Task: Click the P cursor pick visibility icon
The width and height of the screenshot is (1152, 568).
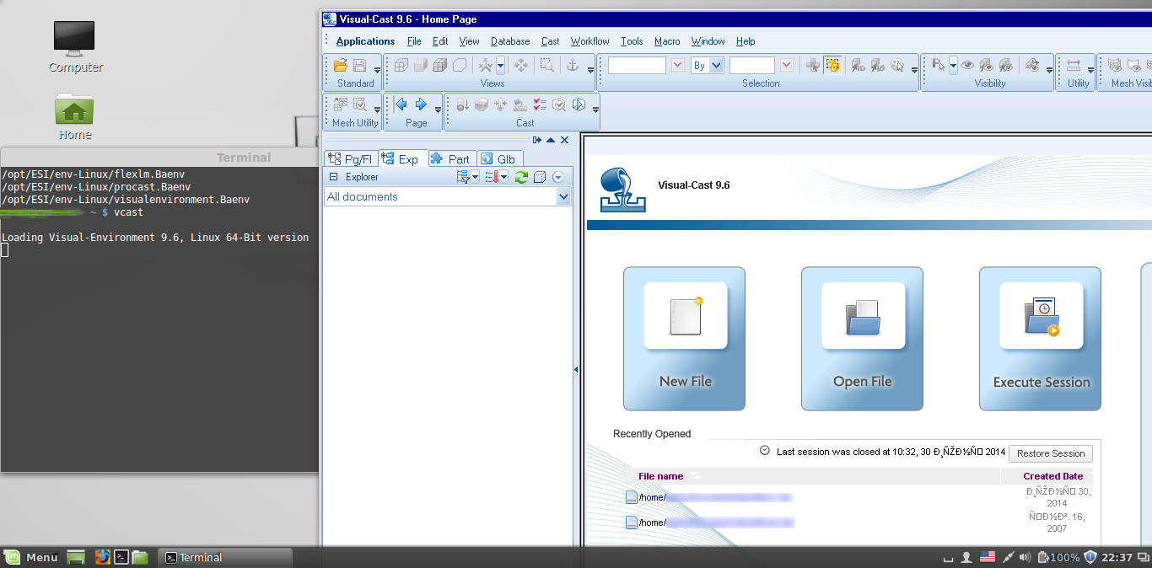Action: tap(939, 65)
